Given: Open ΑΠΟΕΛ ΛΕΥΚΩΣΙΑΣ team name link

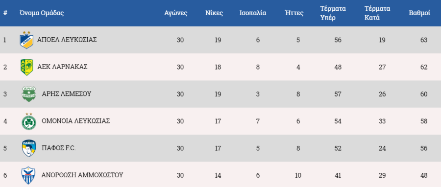Looking at the screenshot, I should pyautogui.click(x=67, y=40).
